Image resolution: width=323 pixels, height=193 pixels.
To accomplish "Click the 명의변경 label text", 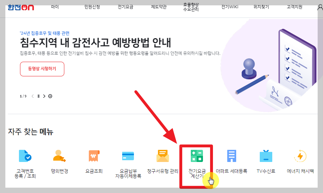I will pyautogui.click(x=59, y=171).
